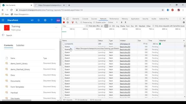The height and width of the screenshot is (104, 186).
Task: Select the Contents tab
Action: pos(8,45)
